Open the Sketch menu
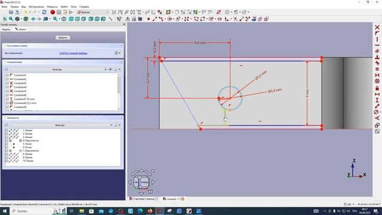 (x=64, y=7)
